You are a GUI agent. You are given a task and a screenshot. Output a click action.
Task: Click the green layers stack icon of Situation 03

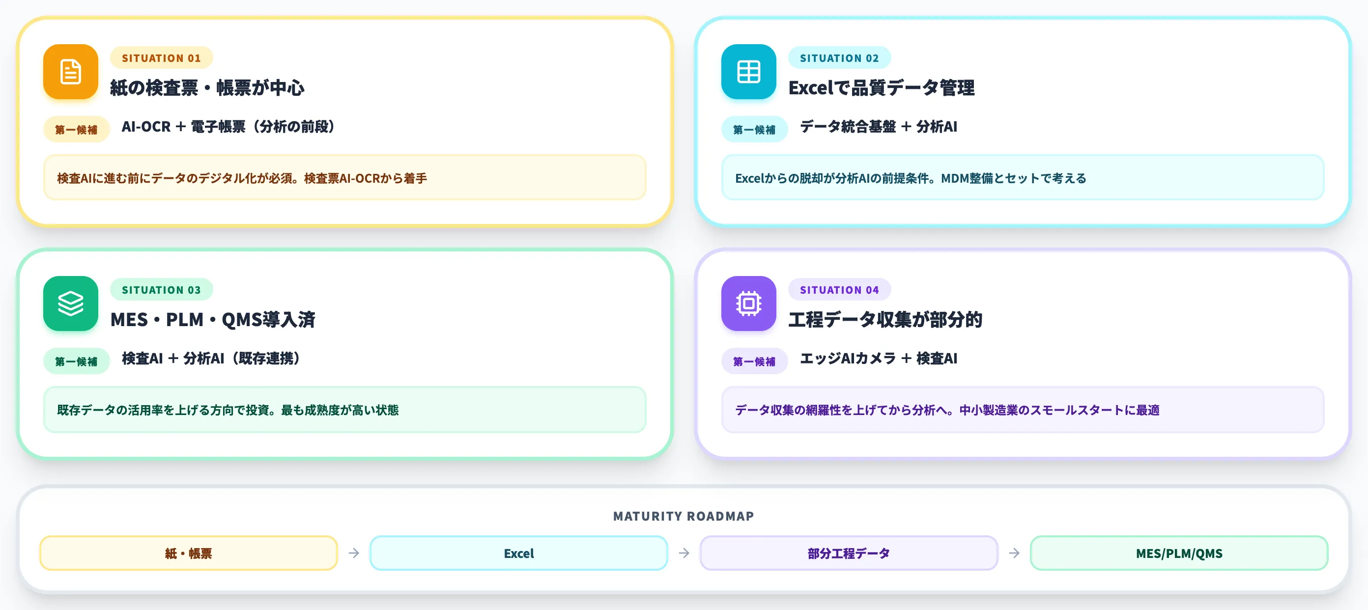coord(71,304)
